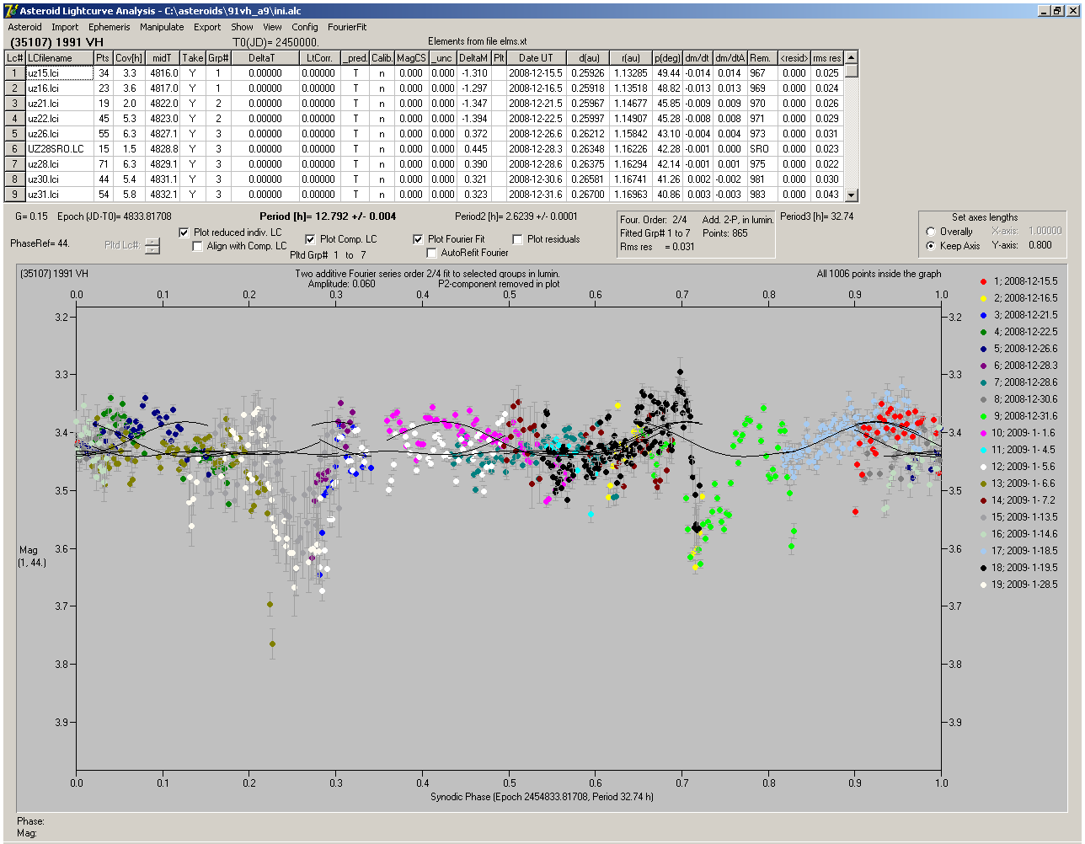
Task: Open the Asteroid menu
Action: pyautogui.click(x=24, y=27)
